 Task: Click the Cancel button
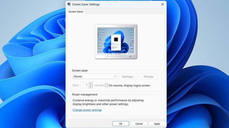point(139,124)
